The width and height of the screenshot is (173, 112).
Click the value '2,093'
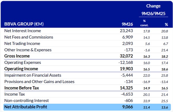(128, 44)
